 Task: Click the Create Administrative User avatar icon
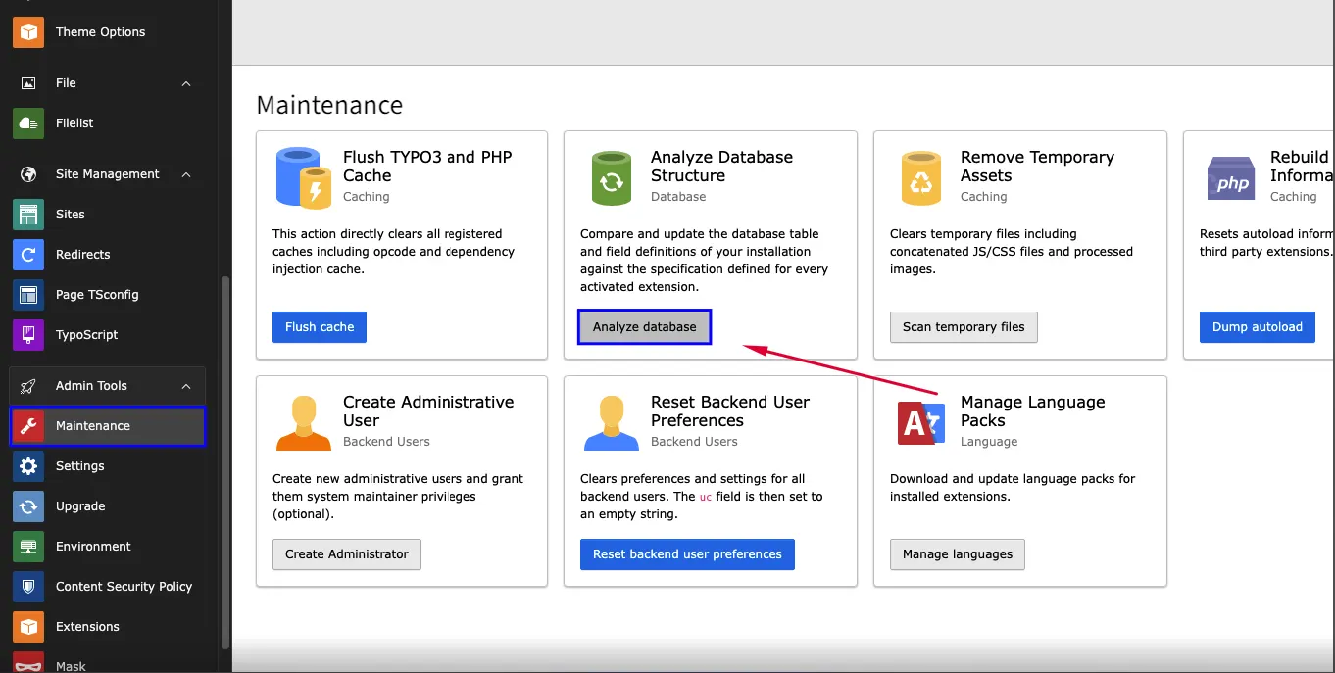[304, 423]
